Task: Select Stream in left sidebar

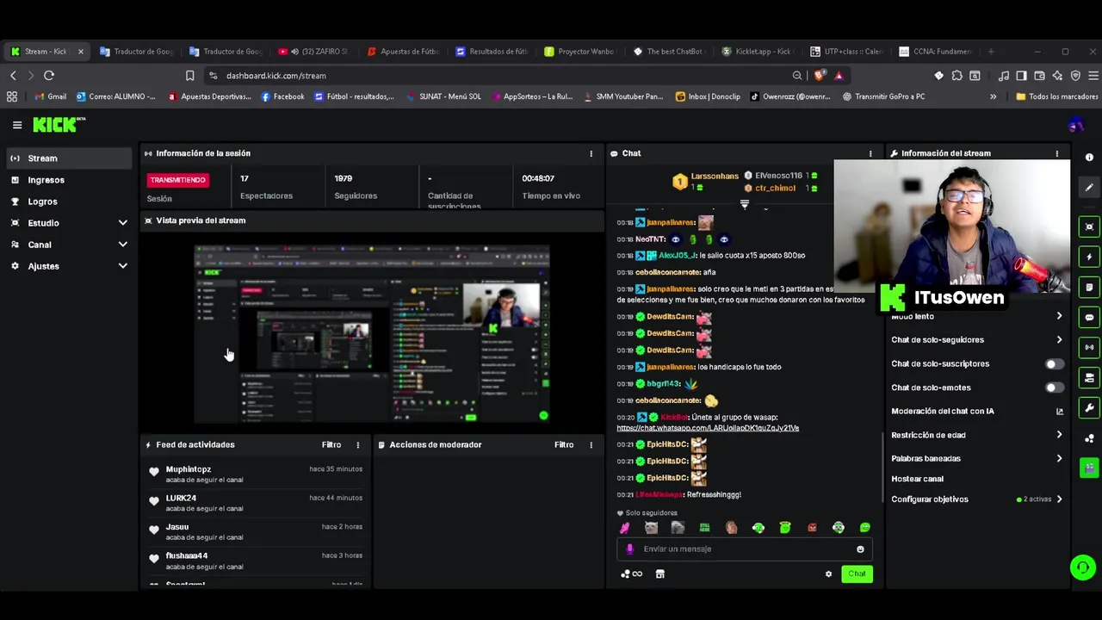Action: click(69, 158)
